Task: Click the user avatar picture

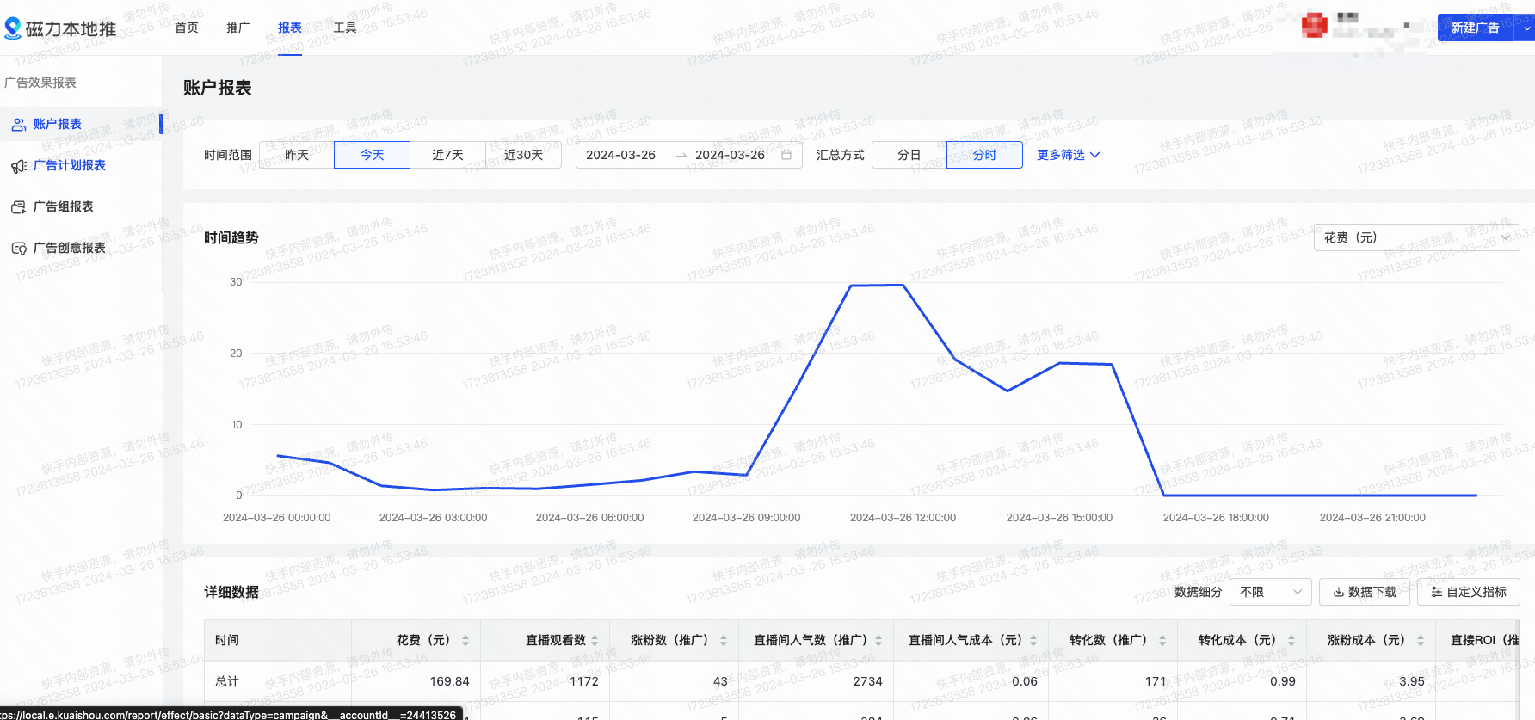Action: point(1314,25)
